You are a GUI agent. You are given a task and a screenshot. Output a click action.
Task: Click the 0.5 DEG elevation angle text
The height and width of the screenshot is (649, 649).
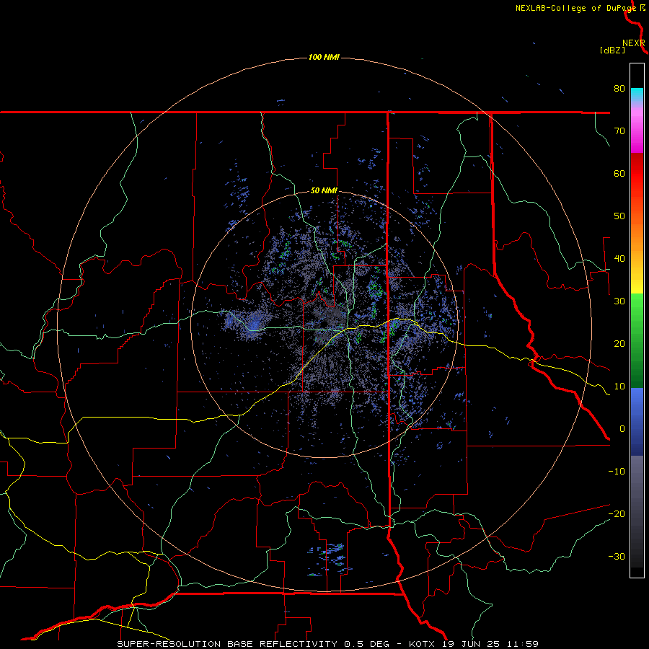(367, 644)
